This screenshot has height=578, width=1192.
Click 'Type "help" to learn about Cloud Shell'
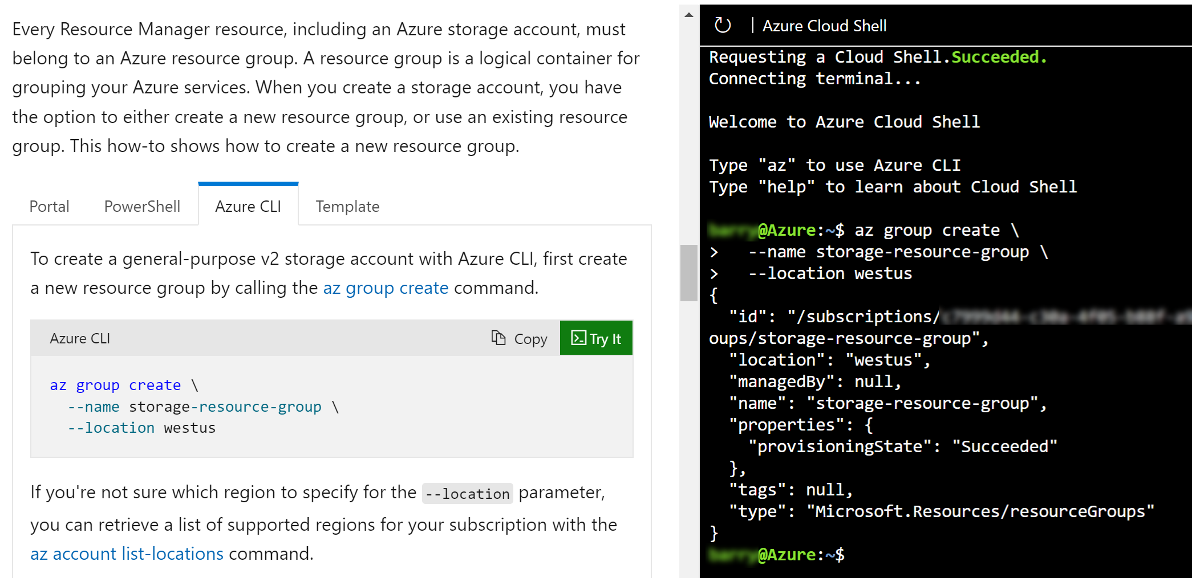point(893,187)
